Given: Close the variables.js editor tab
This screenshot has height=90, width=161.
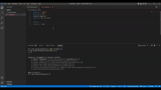Looking at the screenshot, I should point(53,7).
